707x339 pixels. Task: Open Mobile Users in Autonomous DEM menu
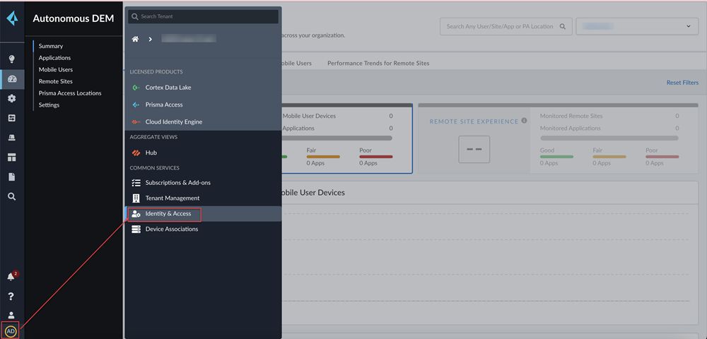pos(55,70)
